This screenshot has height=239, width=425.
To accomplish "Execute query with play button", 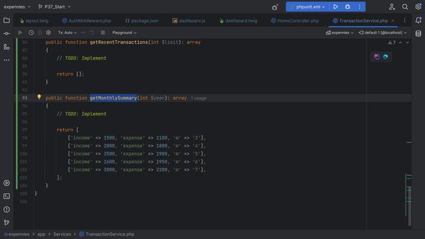I will (x=21, y=33).
